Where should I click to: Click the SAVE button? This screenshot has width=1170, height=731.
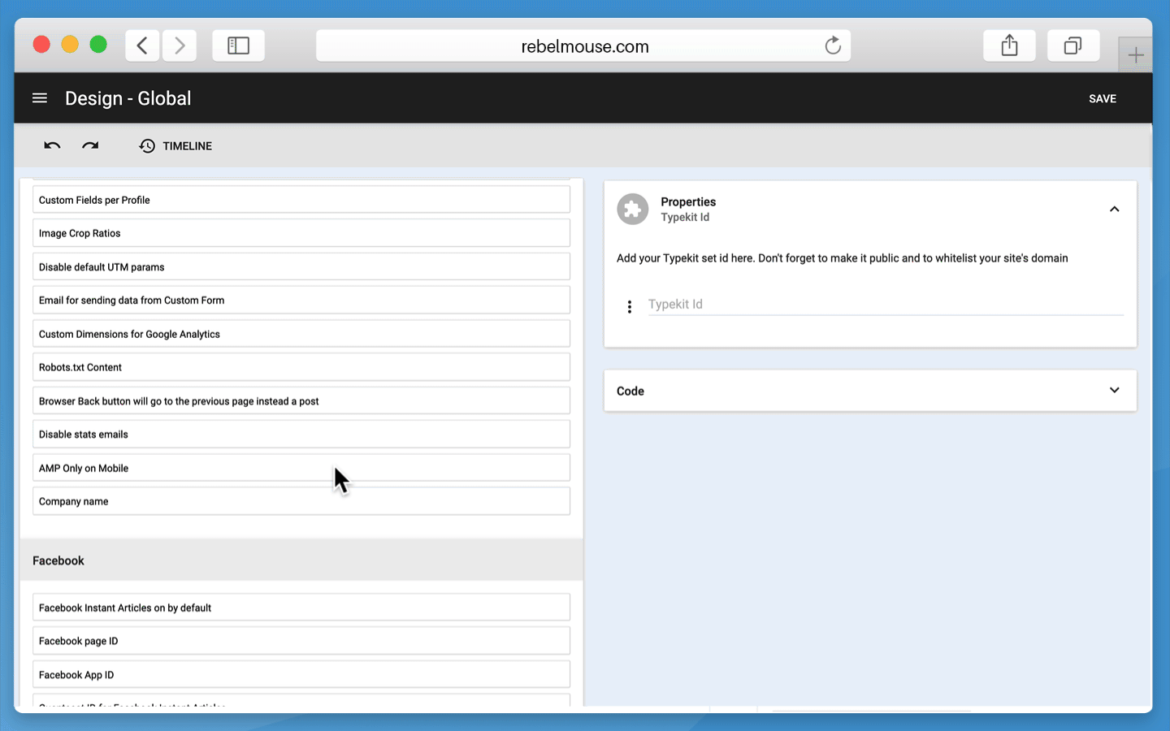[1102, 98]
